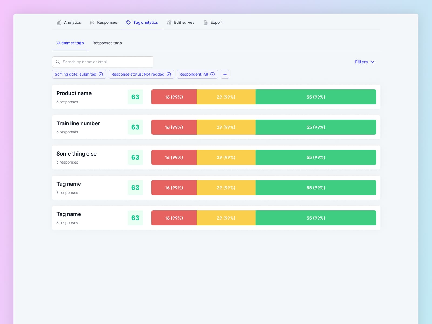Click the magnifier icon in search field
The height and width of the screenshot is (324, 432).
pos(58,62)
